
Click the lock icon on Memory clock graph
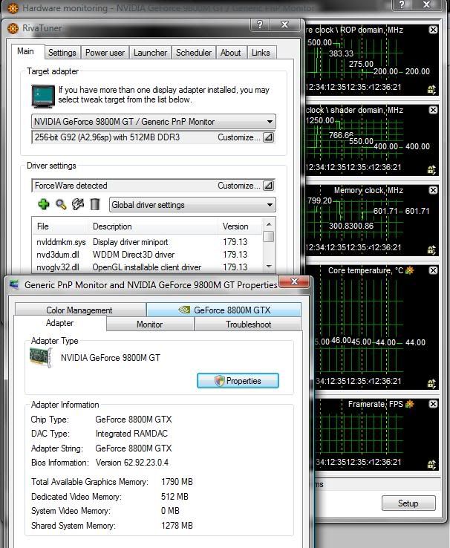[432, 250]
